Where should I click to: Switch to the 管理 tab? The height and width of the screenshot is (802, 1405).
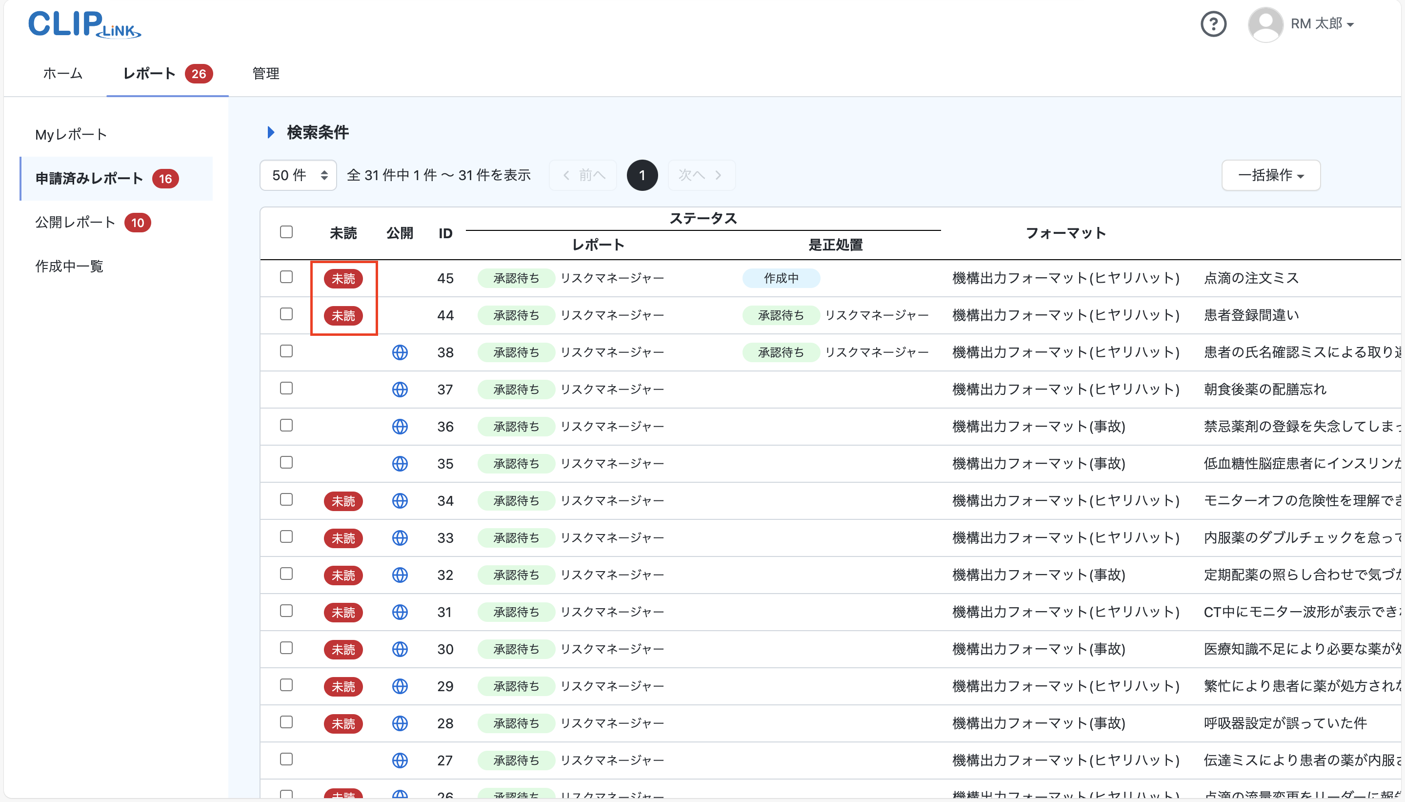pos(265,73)
